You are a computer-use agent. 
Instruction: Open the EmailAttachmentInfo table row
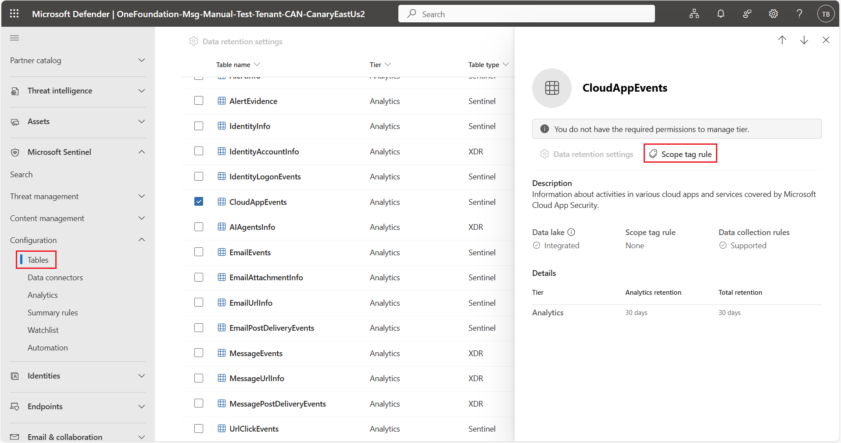347,277
